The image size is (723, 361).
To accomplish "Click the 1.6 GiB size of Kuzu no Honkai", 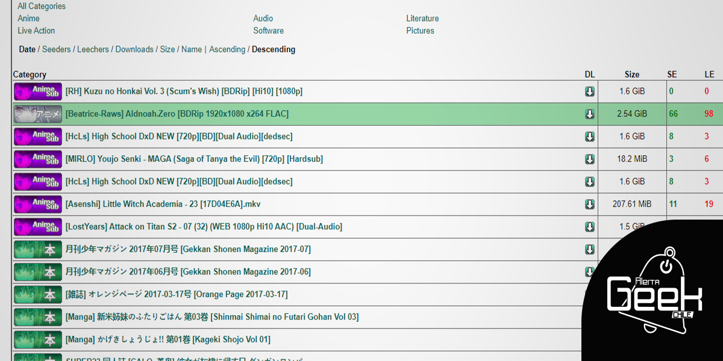I will click(x=632, y=91).
